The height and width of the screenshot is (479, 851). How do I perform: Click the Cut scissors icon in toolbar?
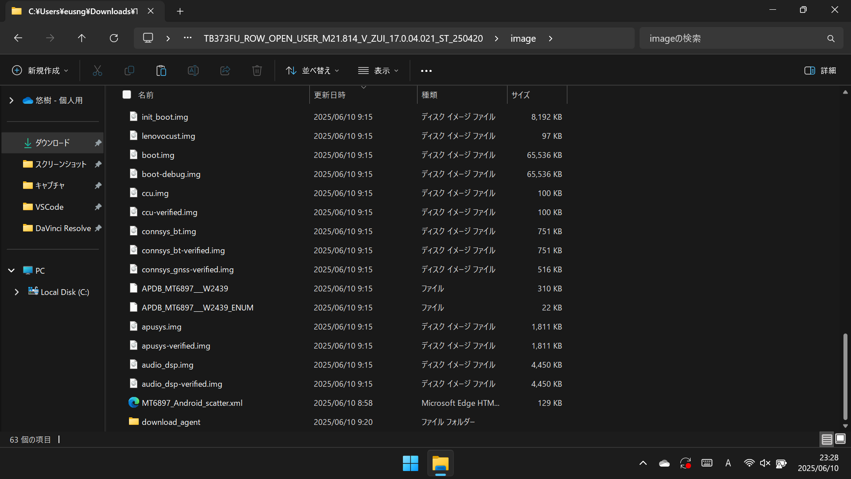(97, 71)
